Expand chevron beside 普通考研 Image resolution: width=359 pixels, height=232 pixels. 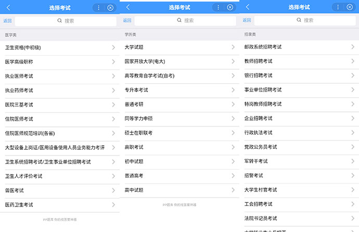(x=233, y=105)
